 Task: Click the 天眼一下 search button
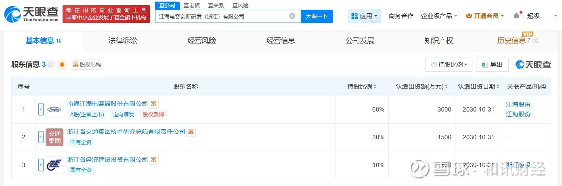click(317, 16)
